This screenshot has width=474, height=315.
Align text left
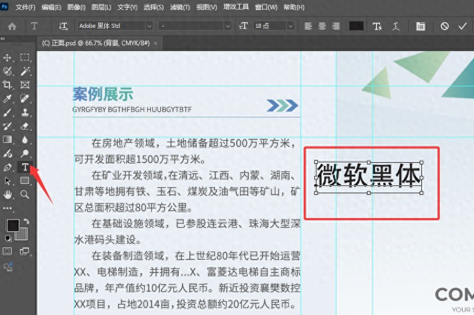308,26
